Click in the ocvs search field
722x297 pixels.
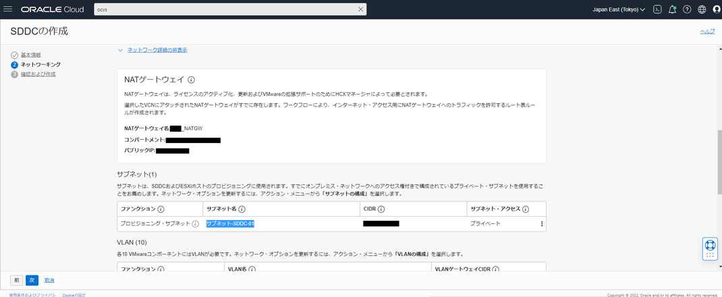pos(225,9)
